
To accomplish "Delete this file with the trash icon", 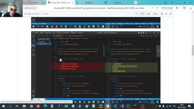I will click(x=171, y=14).
